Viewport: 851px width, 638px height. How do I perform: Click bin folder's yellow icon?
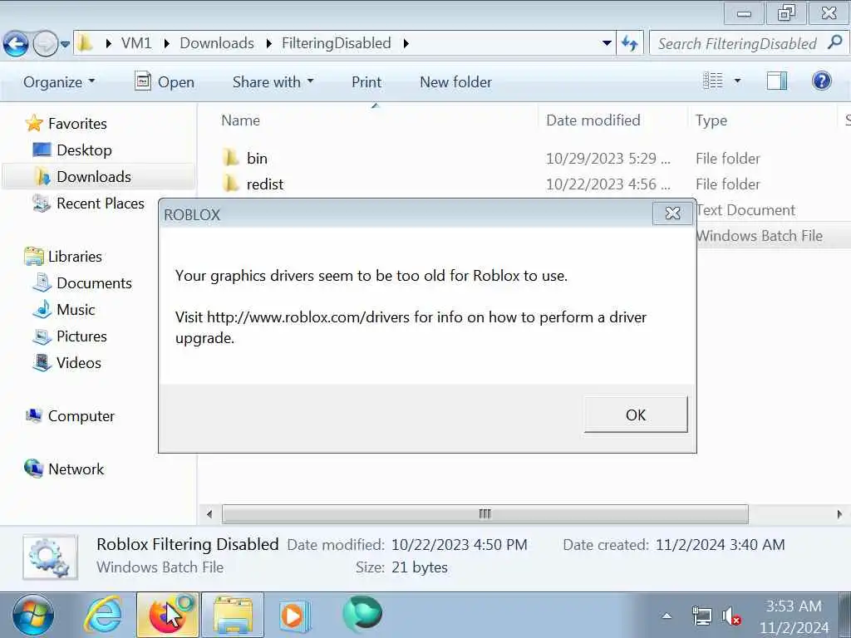click(x=231, y=158)
